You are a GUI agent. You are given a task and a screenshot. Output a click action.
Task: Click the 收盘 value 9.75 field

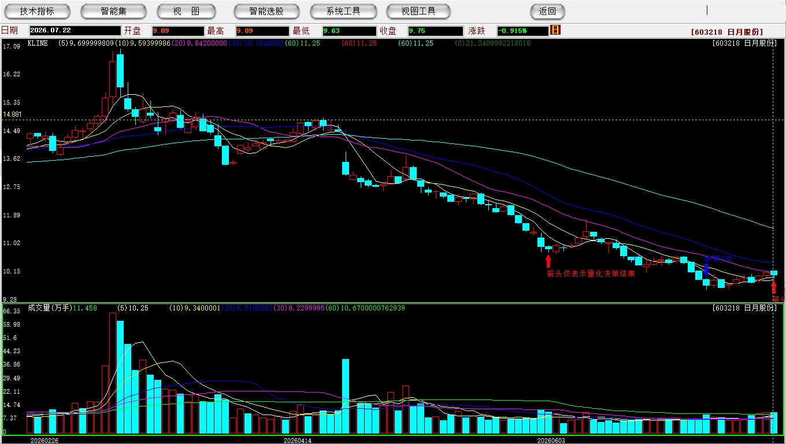[x=435, y=31]
